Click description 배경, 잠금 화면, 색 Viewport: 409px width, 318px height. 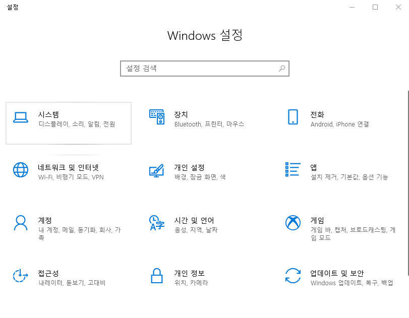[x=200, y=177]
